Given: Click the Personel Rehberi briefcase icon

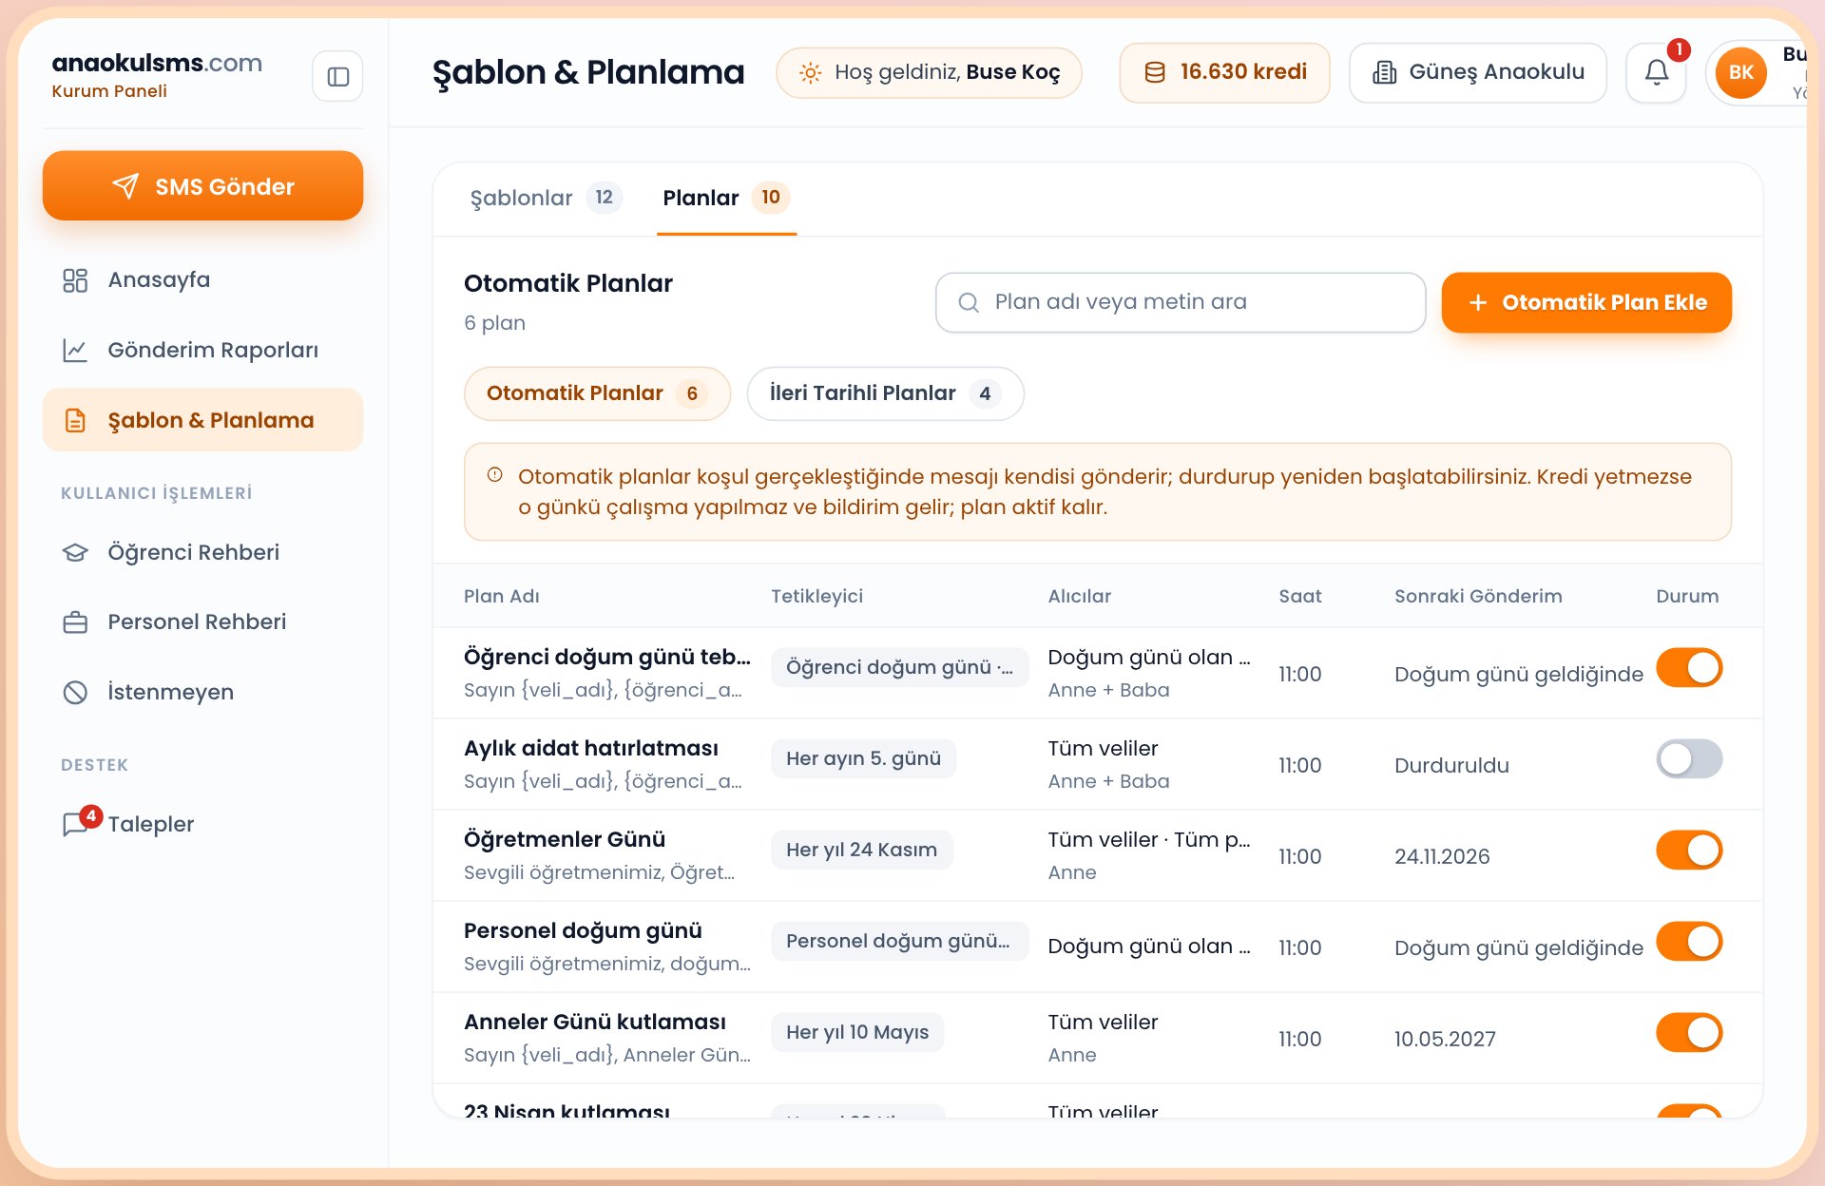Looking at the screenshot, I should (x=75, y=622).
